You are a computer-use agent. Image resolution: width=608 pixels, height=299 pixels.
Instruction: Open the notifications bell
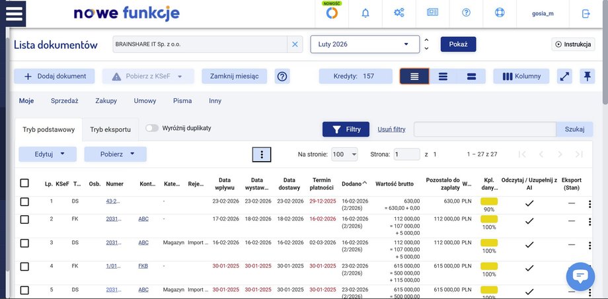tap(365, 14)
